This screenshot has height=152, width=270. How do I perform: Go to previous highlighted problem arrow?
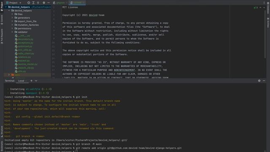click(260, 8)
